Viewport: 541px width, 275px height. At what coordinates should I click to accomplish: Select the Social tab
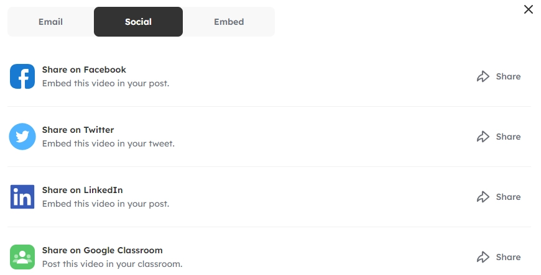(138, 22)
